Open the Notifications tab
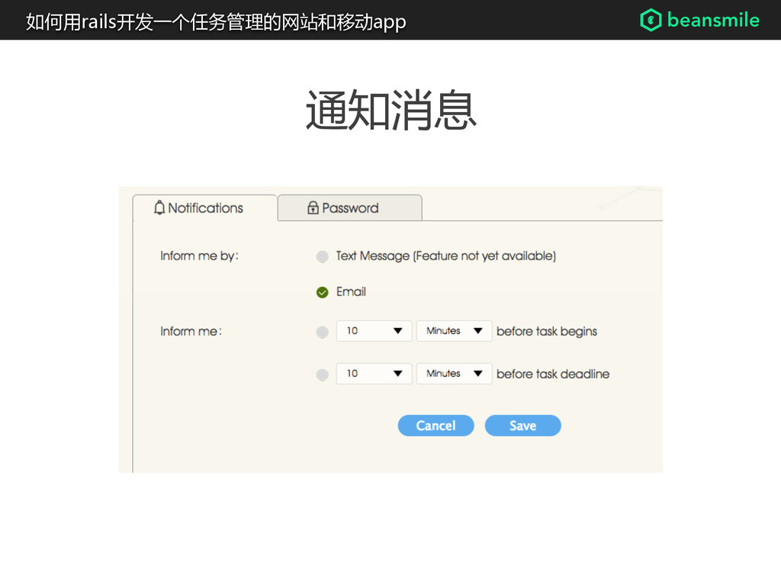The width and height of the screenshot is (781, 586). [204, 208]
